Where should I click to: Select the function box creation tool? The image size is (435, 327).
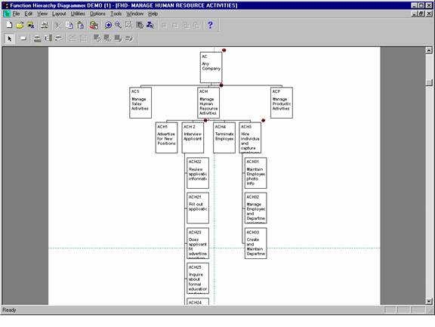click(23, 39)
